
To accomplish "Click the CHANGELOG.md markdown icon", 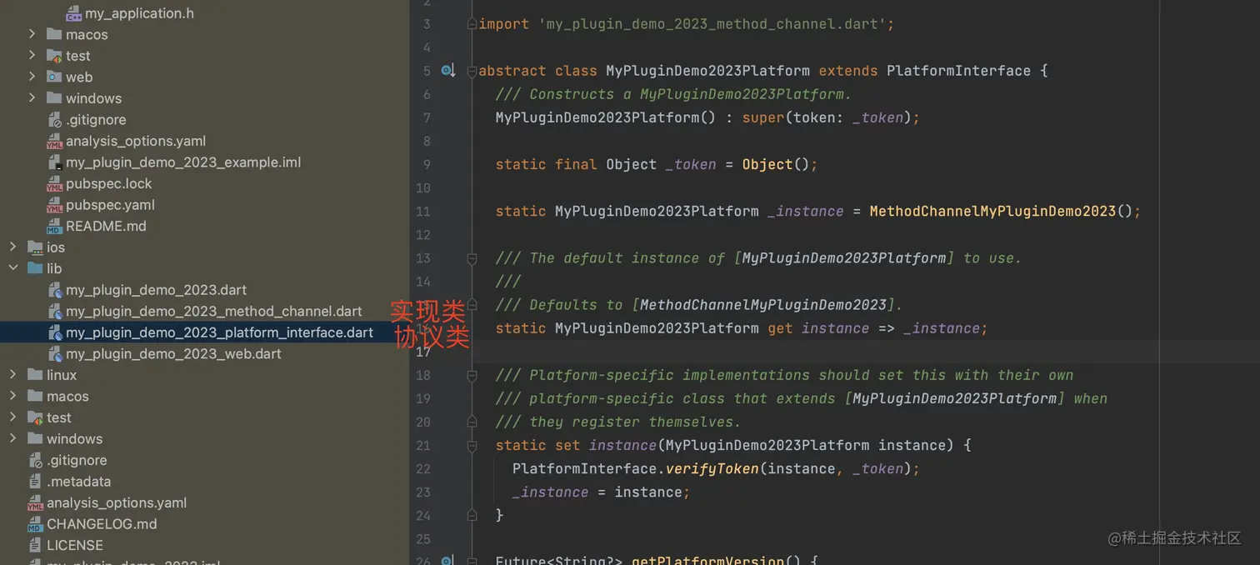I will click(x=35, y=524).
